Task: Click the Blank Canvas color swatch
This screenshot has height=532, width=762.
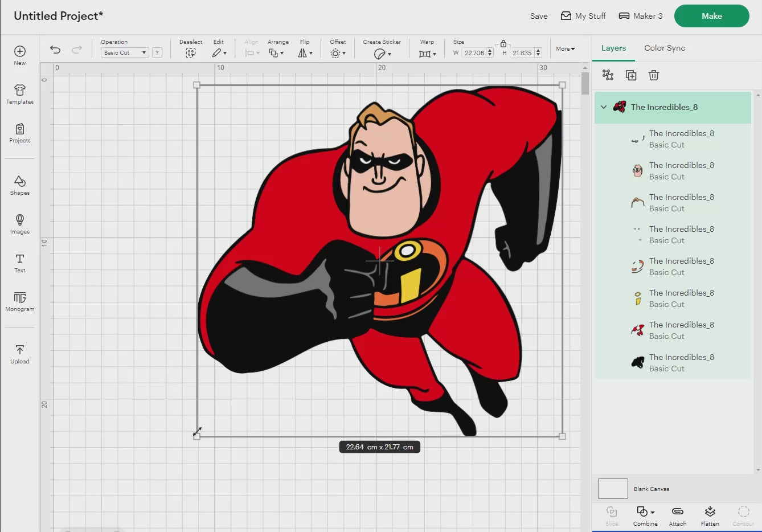Action: [613, 489]
